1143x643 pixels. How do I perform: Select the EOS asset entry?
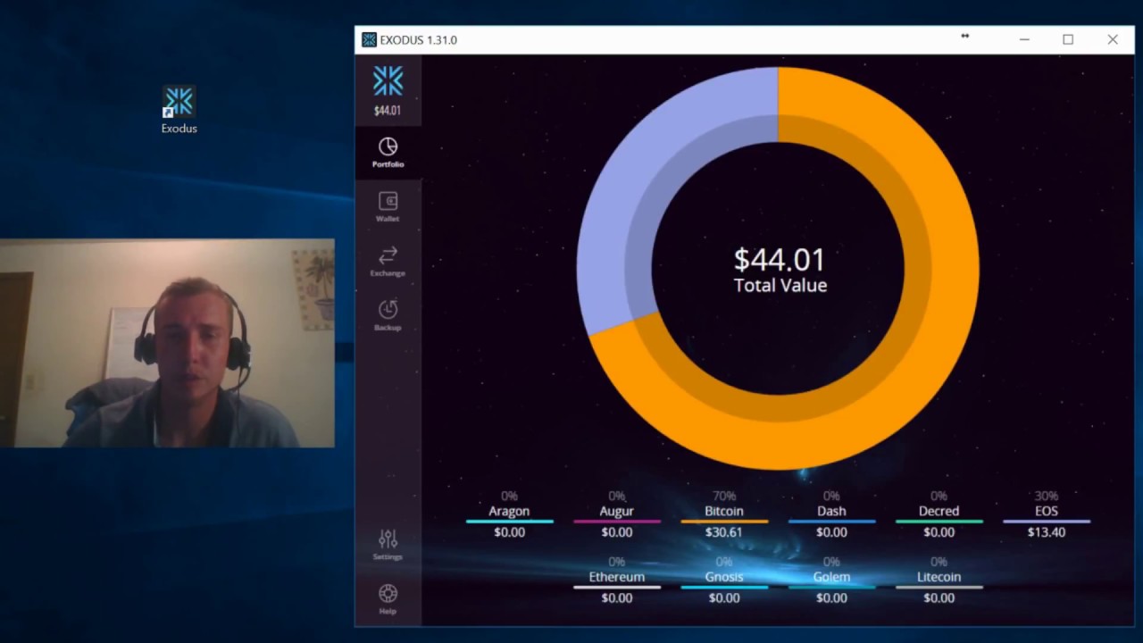point(1047,514)
